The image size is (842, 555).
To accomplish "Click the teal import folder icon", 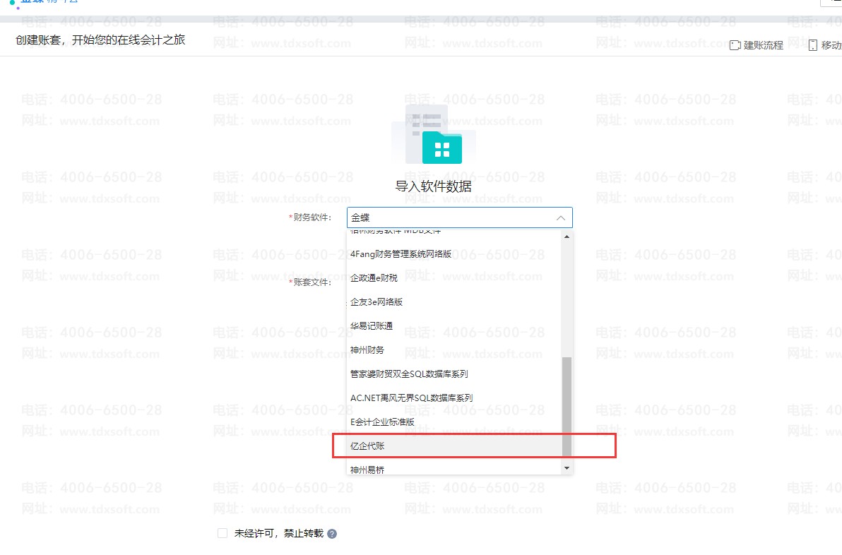I will (441, 148).
